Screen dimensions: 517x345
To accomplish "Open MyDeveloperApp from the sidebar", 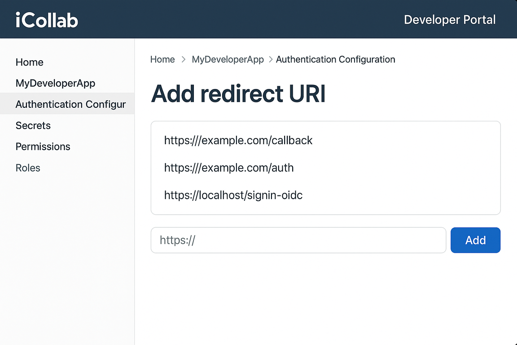I will 55,83.
